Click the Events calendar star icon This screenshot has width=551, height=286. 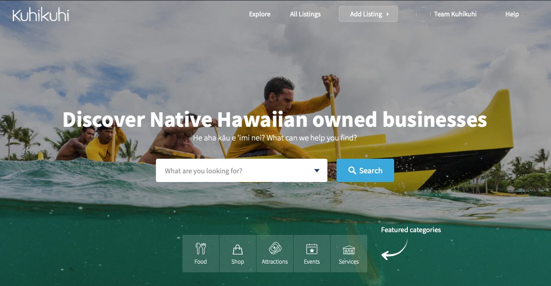click(311, 249)
